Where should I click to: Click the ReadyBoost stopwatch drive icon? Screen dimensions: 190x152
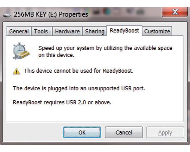[21, 51]
